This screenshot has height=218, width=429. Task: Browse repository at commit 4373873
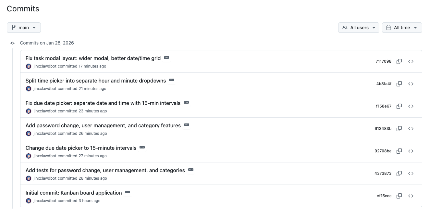point(411,173)
